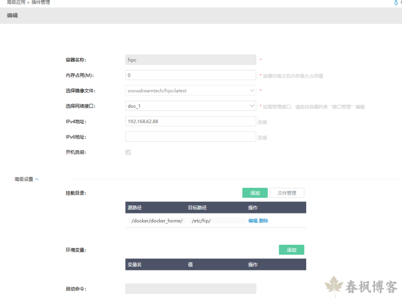Click 选填 next to IPv4 address
The image size is (402, 299).
[262, 122]
